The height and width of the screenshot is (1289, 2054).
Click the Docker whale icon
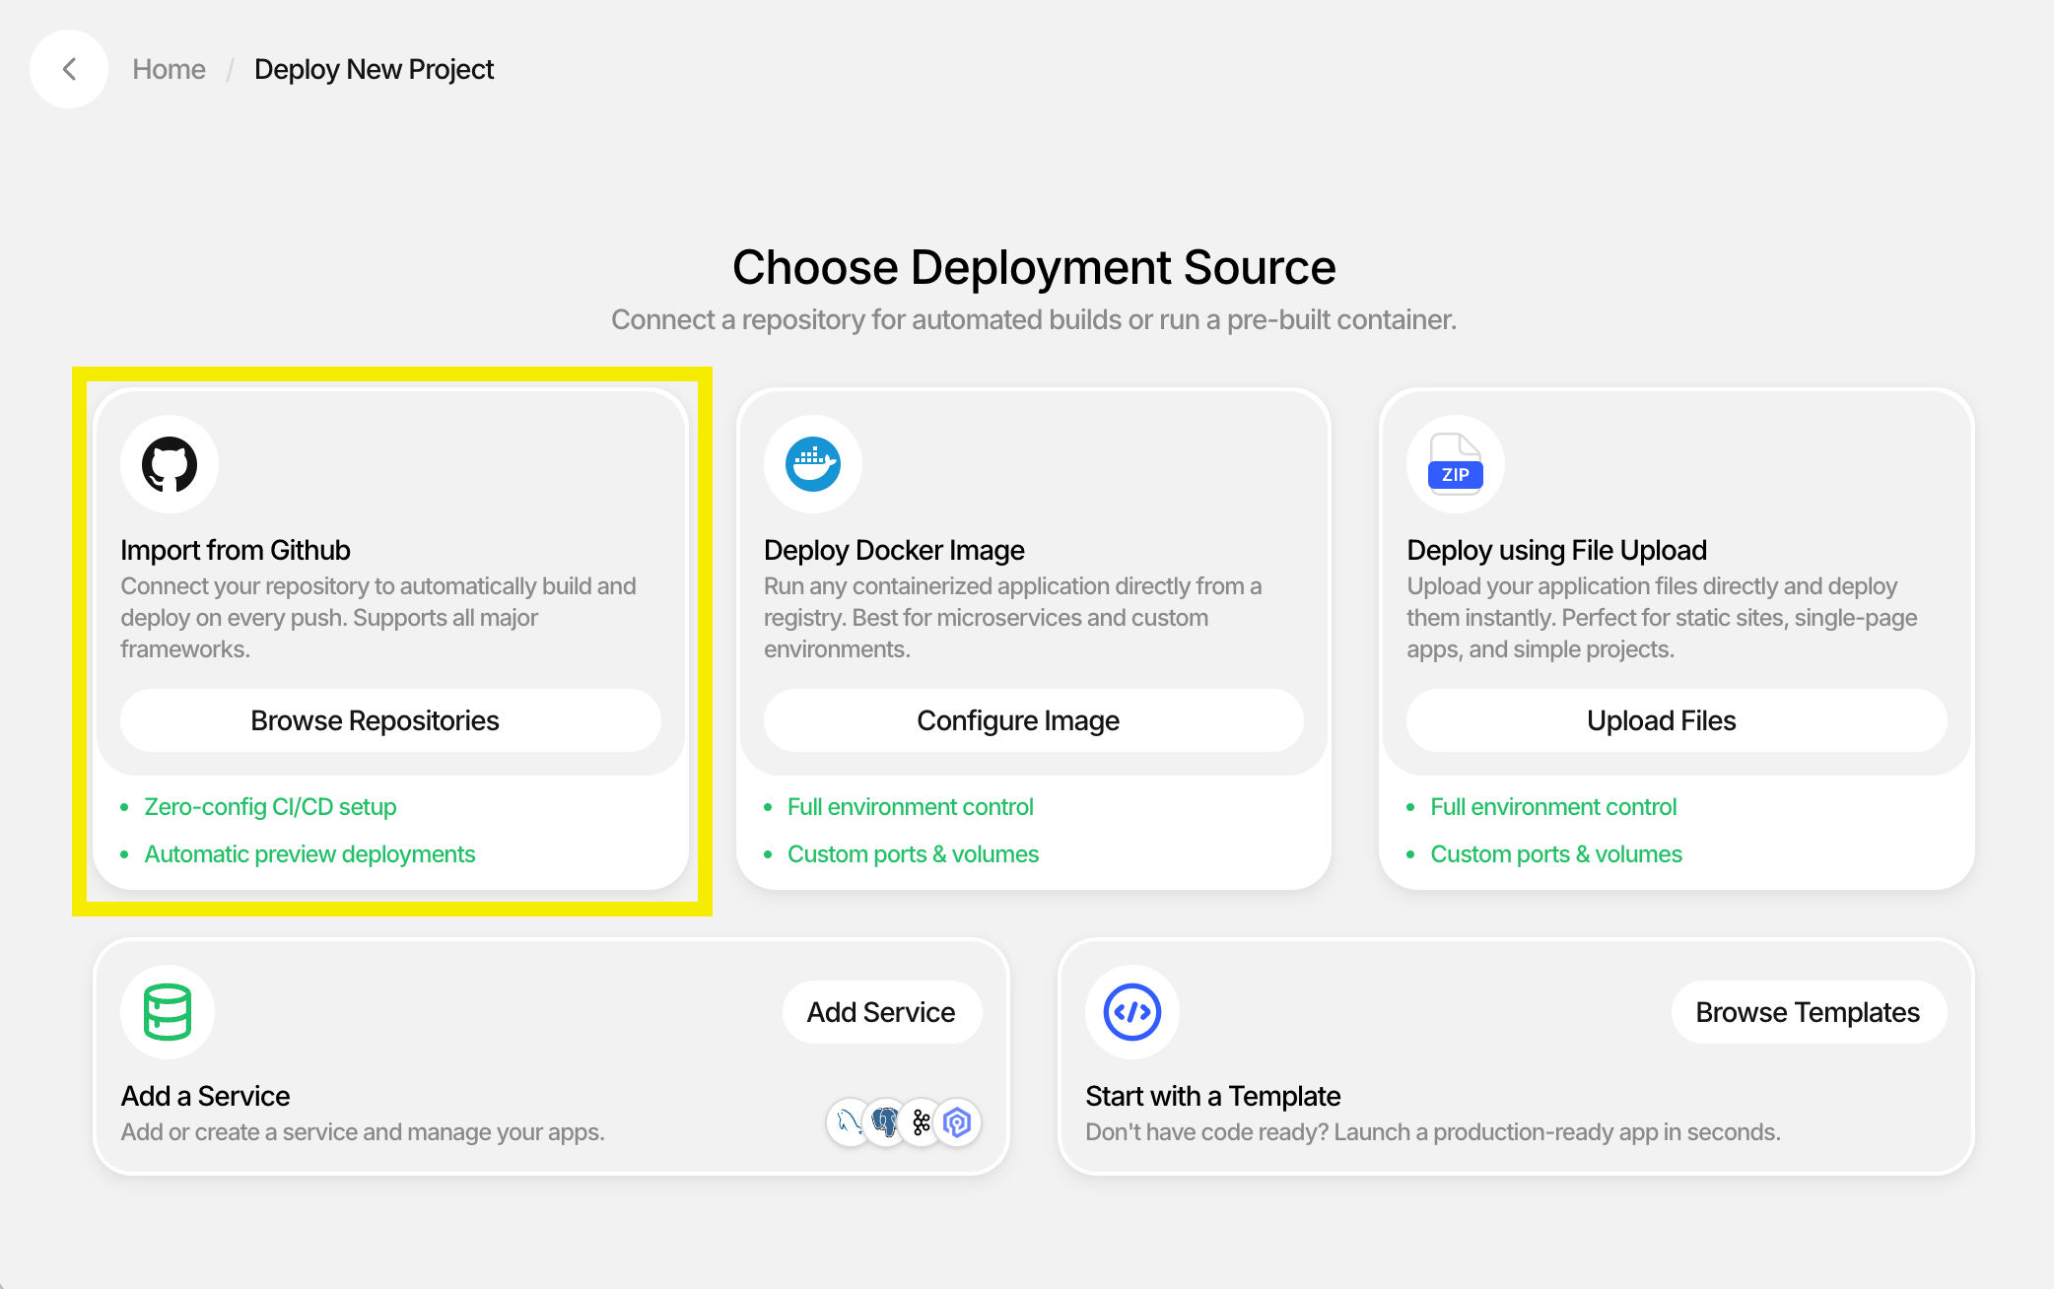click(x=812, y=463)
